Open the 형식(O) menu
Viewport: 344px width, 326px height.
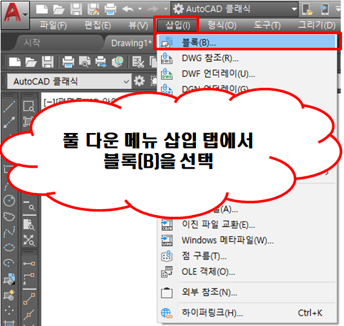(x=222, y=25)
